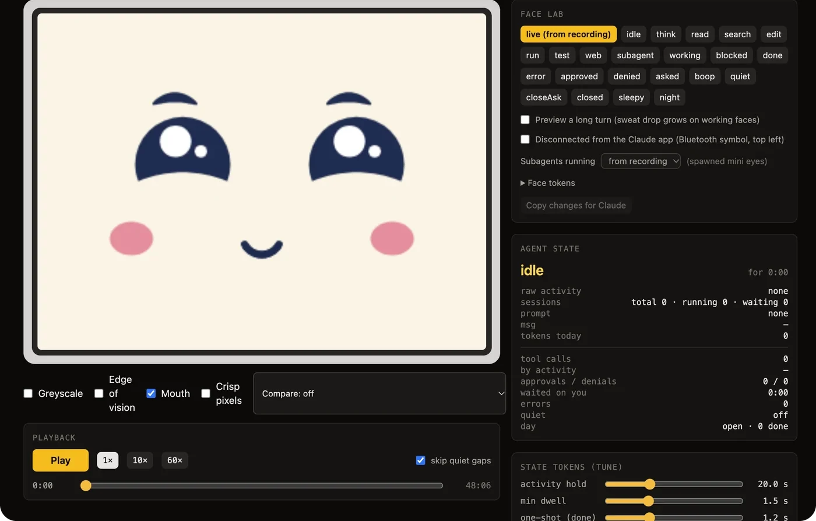Uncheck the Mouth checkbox
The width and height of the screenshot is (816, 521).
pos(151,393)
